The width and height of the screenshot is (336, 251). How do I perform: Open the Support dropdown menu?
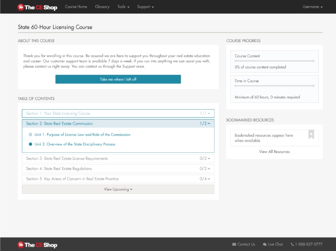click(x=145, y=7)
